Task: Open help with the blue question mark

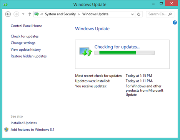Action: [175, 23]
